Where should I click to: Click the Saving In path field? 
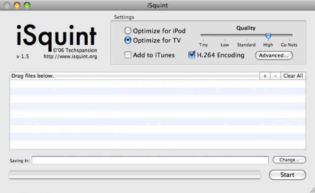150,160
